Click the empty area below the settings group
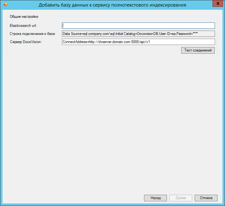This screenshot has height=206, width=225. (112, 125)
